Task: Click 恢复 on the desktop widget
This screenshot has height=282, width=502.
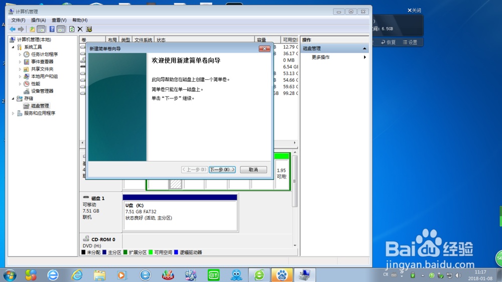Action: pyautogui.click(x=389, y=42)
